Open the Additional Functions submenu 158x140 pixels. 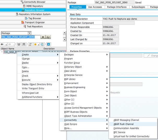(38, 97)
